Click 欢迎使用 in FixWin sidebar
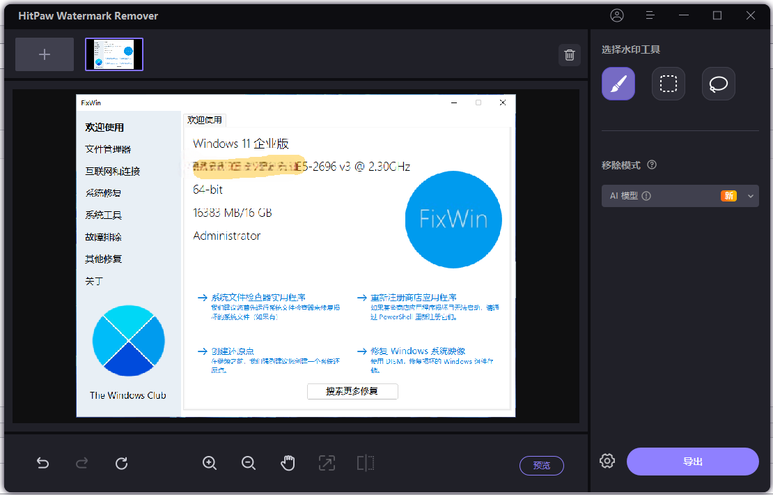This screenshot has width=773, height=495. [x=104, y=128]
